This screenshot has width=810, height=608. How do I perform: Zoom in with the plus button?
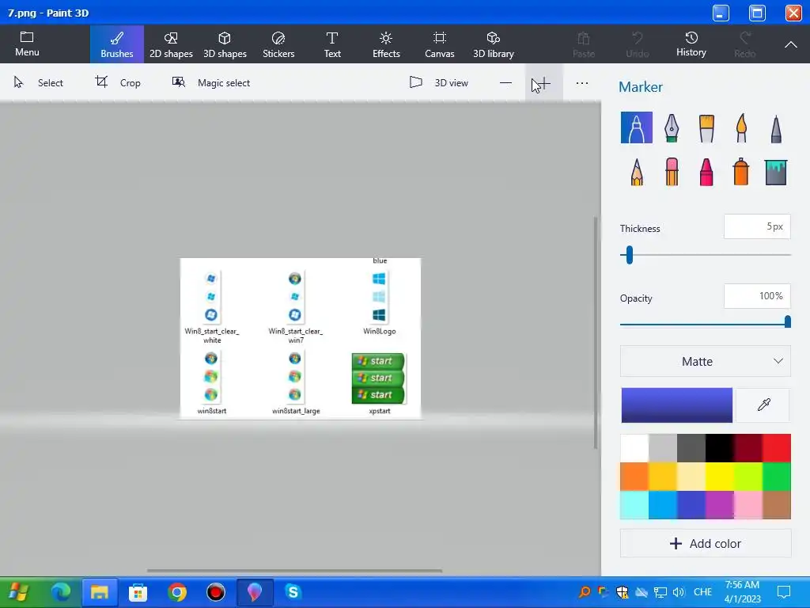[x=544, y=82]
